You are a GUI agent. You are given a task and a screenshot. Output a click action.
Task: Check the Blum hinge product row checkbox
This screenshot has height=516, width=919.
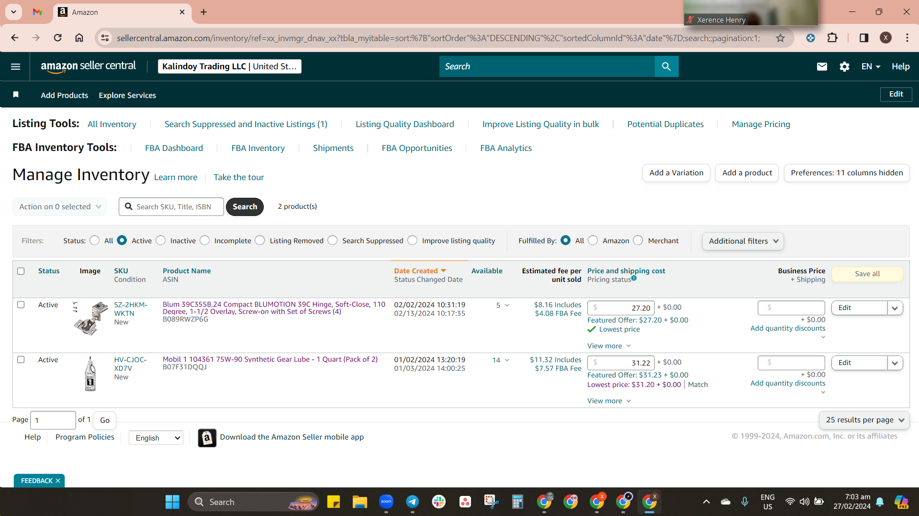21,304
